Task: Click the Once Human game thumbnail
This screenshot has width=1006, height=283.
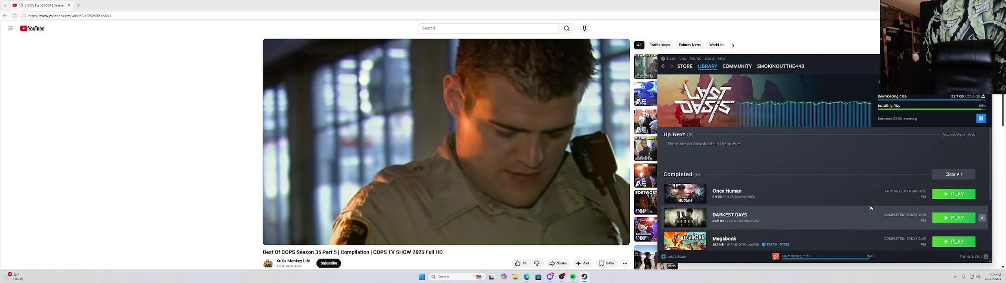Action: coord(685,194)
